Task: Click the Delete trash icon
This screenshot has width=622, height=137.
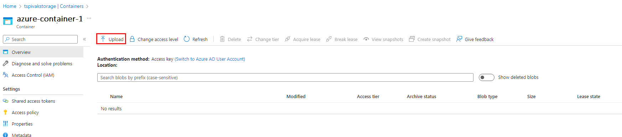Action: tap(222, 39)
